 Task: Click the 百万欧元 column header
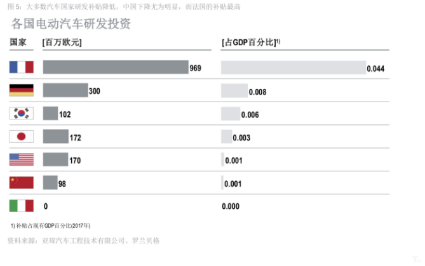(62, 43)
